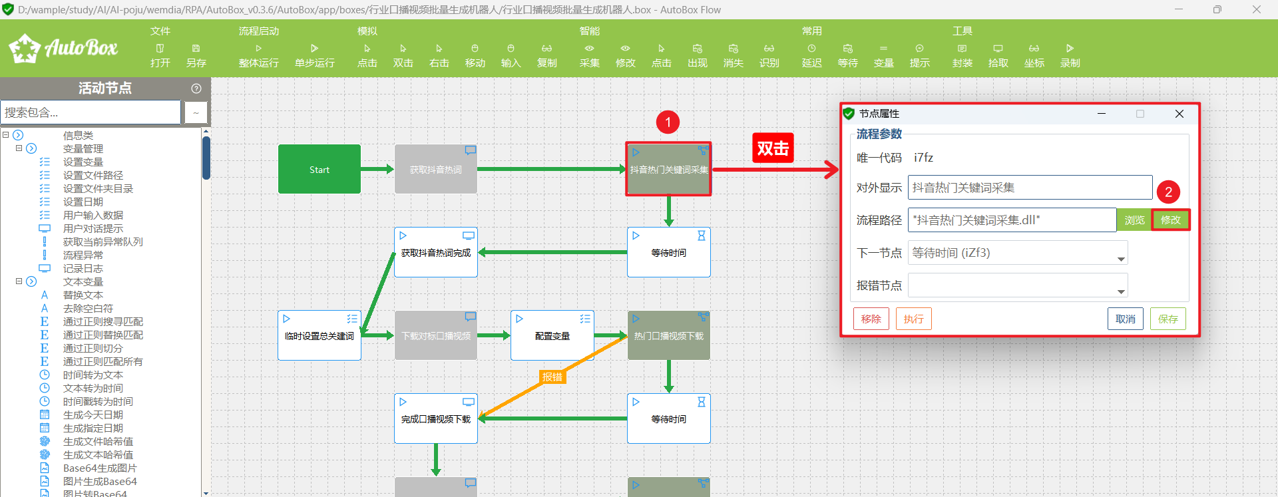Select the 采集 smart capture tool
Image resolution: width=1278 pixels, height=497 pixels.
click(589, 55)
